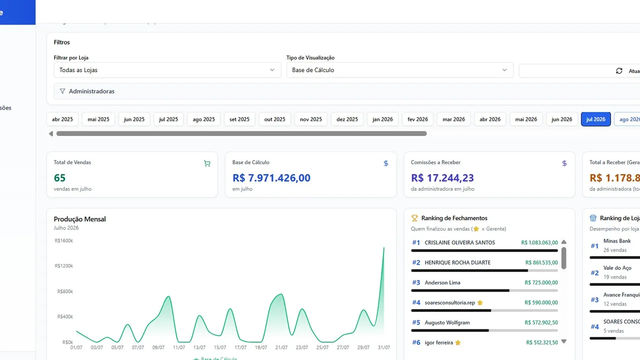Expand the Administradoras filter section
The image size is (640, 360).
(x=347, y=91)
